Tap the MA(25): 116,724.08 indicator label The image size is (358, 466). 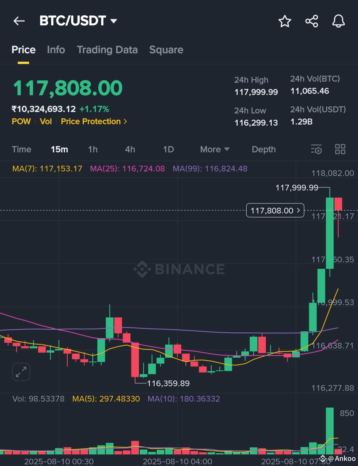click(x=128, y=169)
